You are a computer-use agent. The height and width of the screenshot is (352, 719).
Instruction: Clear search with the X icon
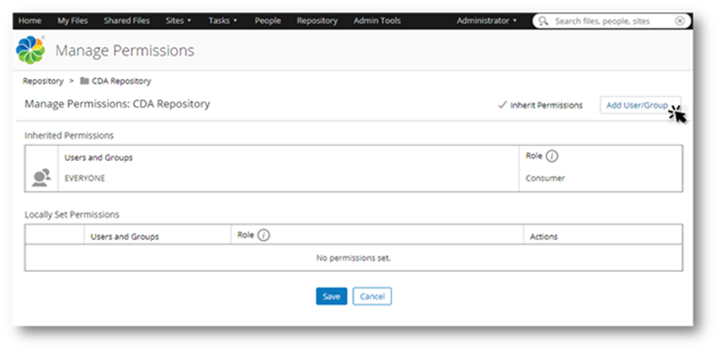(679, 21)
